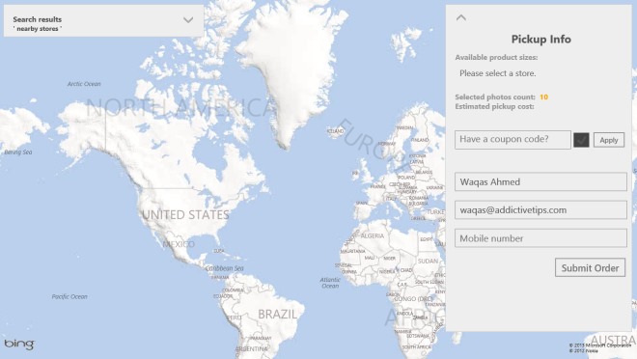Edit the name field showing Waqas Ahmed
The width and height of the screenshot is (637, 359).
tap(540, 181)
